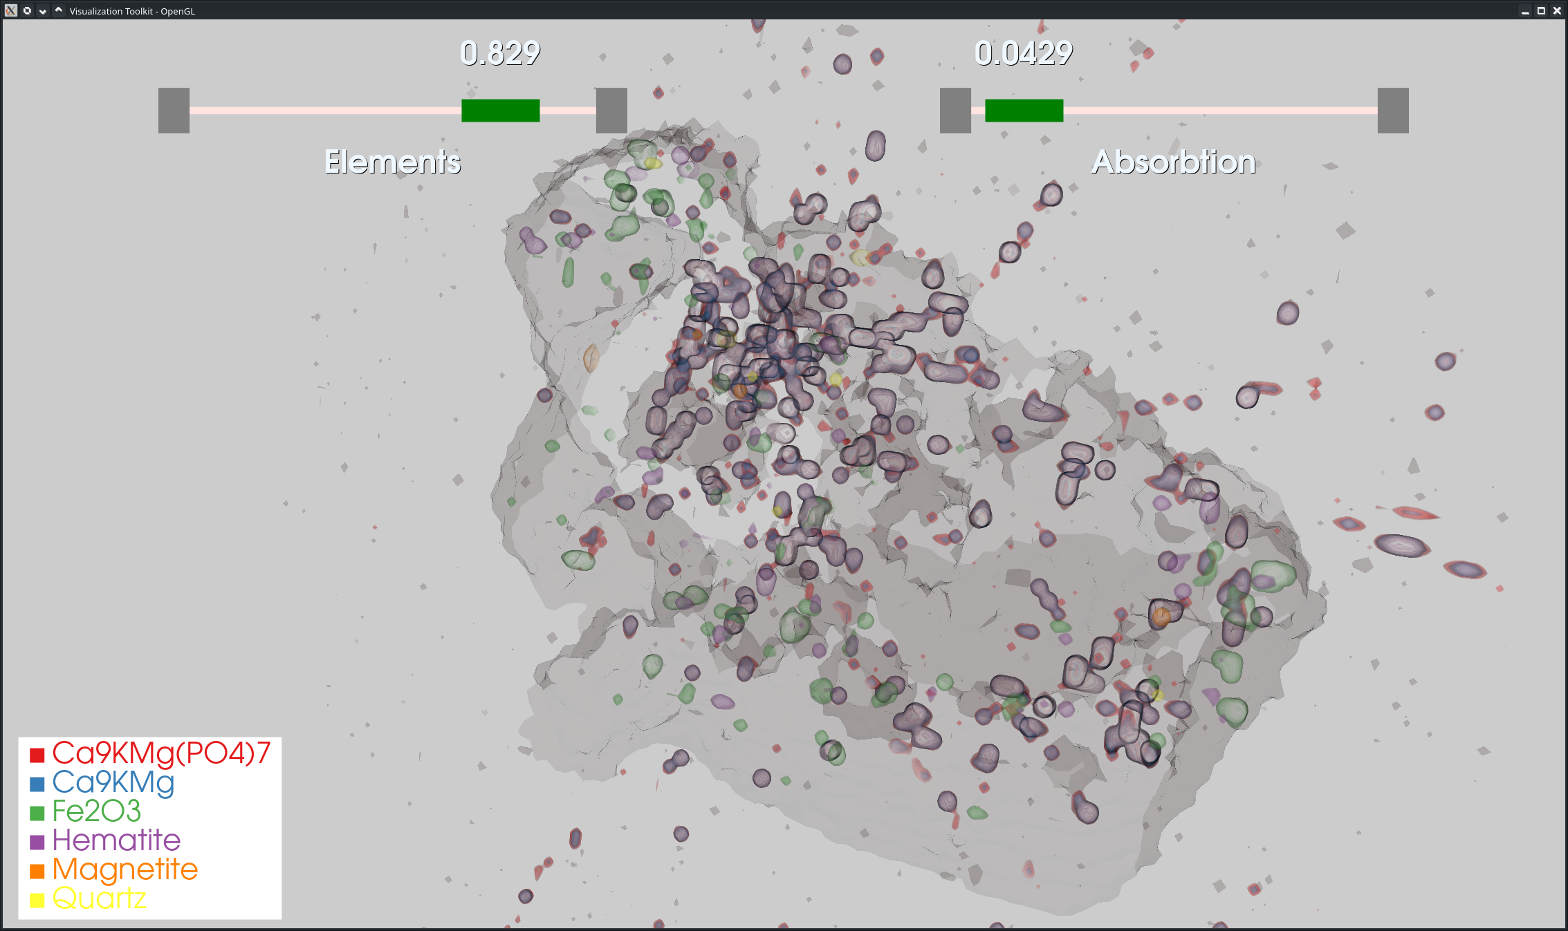
Task: Click the 0.0429 Absorbtion value label
Action: pyautogui.click(x=1024, y=53)
